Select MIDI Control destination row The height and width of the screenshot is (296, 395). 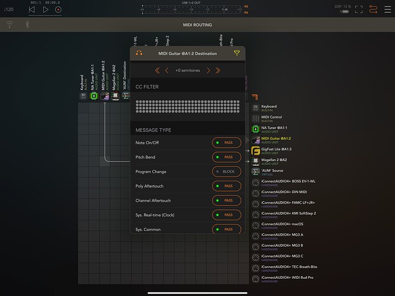click(x=267, y=118)
